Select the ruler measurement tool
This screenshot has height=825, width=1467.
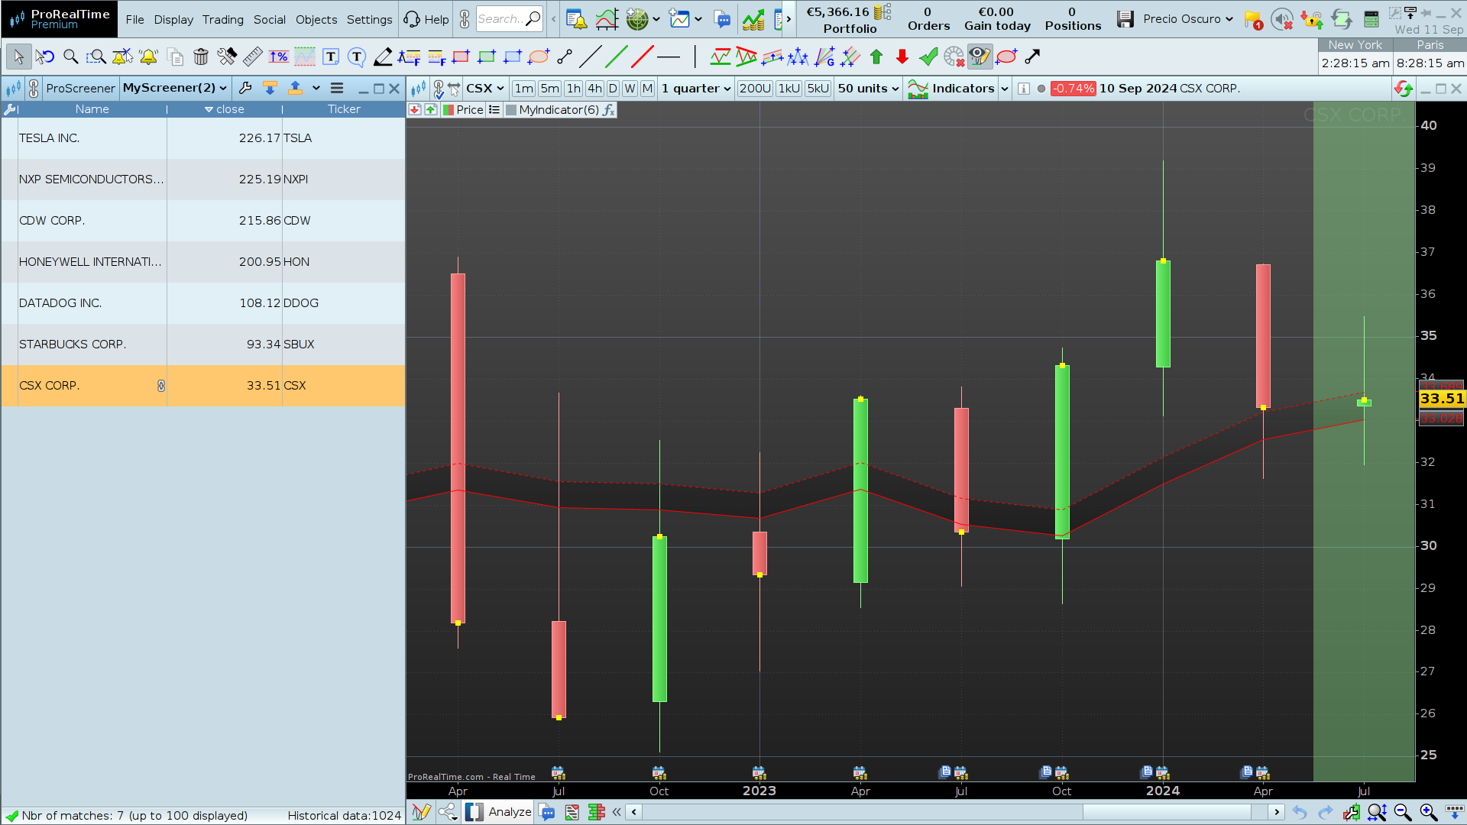pyautogui.click(x=253, y=57)
